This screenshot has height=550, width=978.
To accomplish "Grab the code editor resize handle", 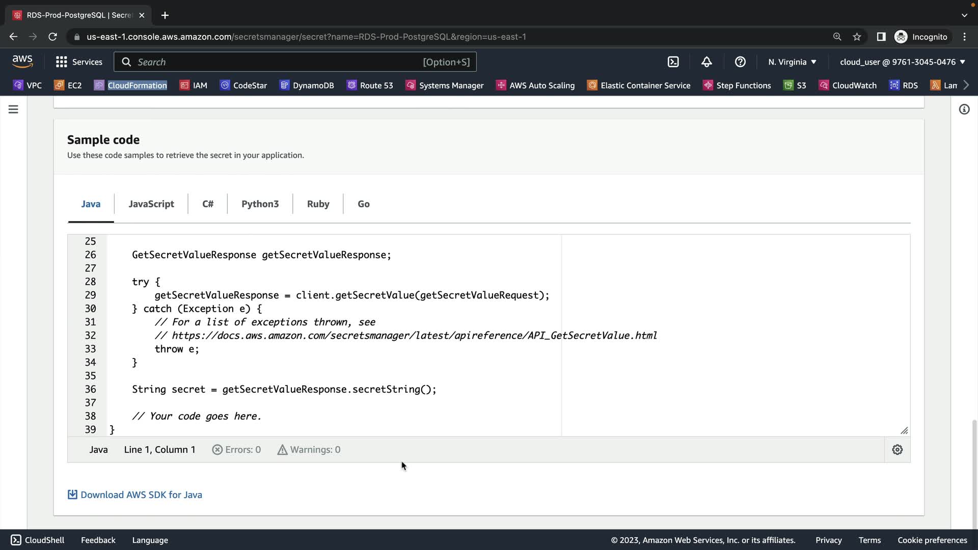I will tap(904, 431).
